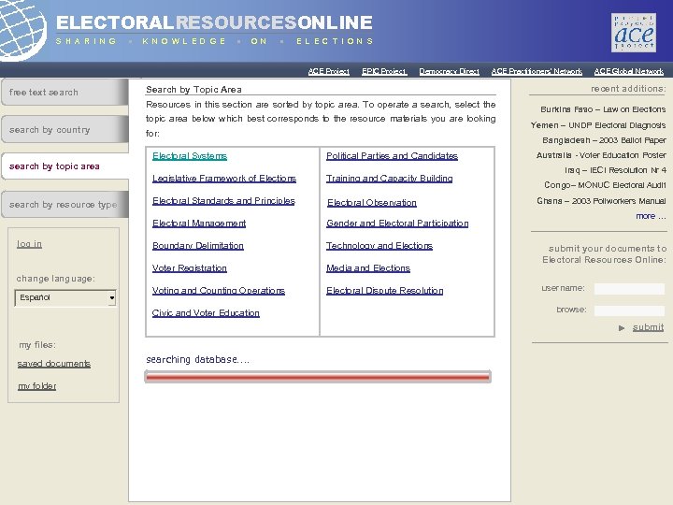
Task: Click the submit link
Action: coord(648,327)
